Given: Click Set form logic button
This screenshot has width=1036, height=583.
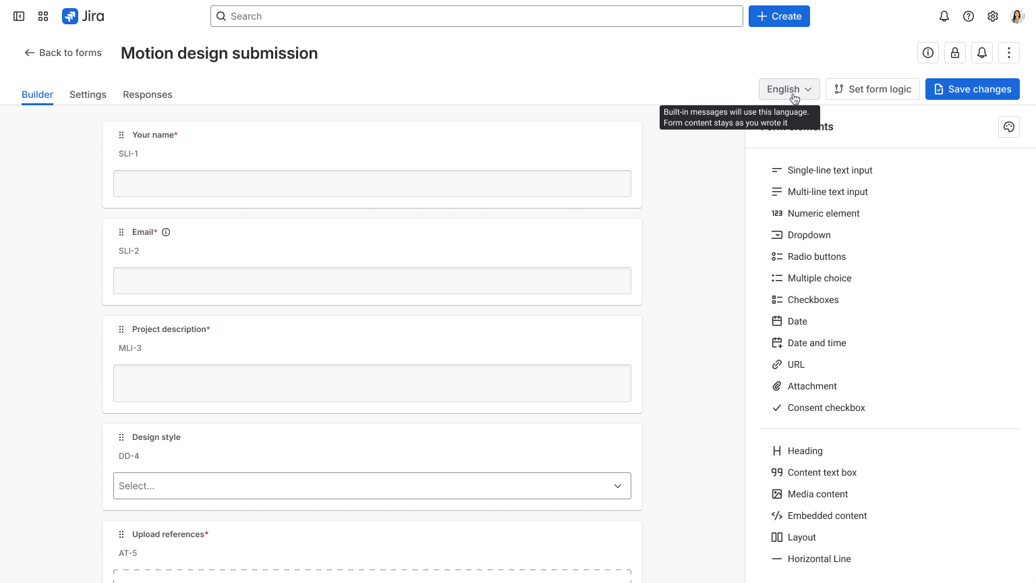Looking at the screenshot, I should point(873,89).
